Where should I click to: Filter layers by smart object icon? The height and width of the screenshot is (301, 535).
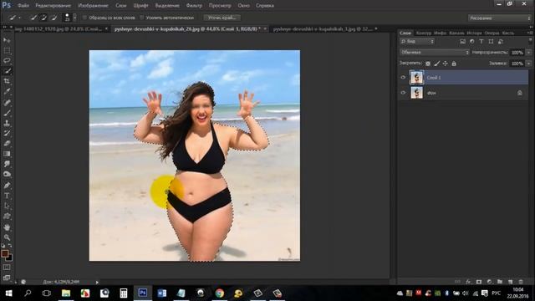pos(500,41)
